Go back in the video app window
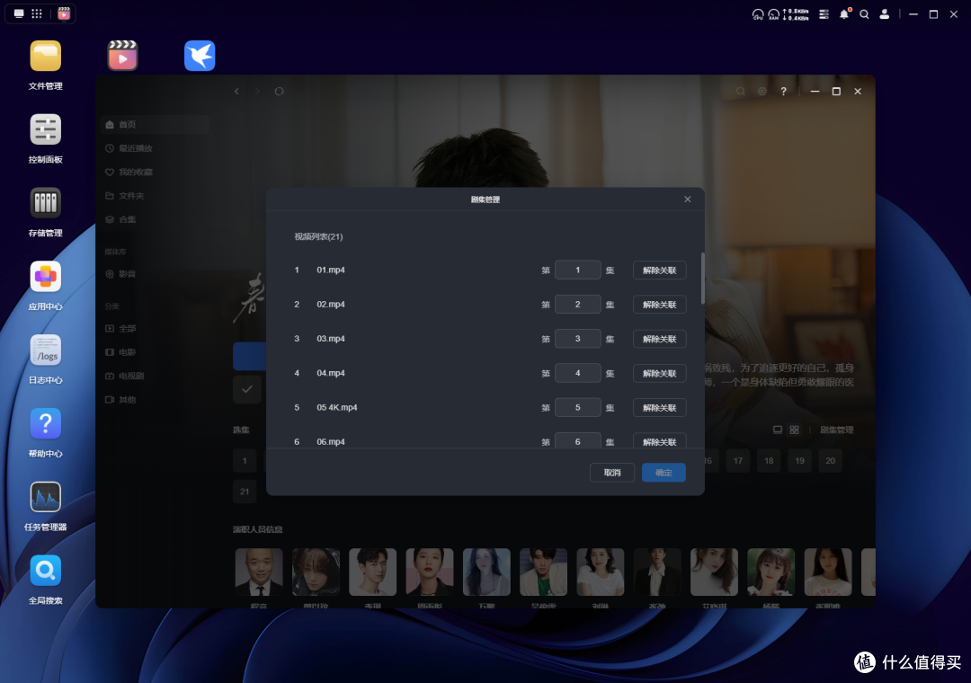This screenshot has width=971, height=683. 236,91
